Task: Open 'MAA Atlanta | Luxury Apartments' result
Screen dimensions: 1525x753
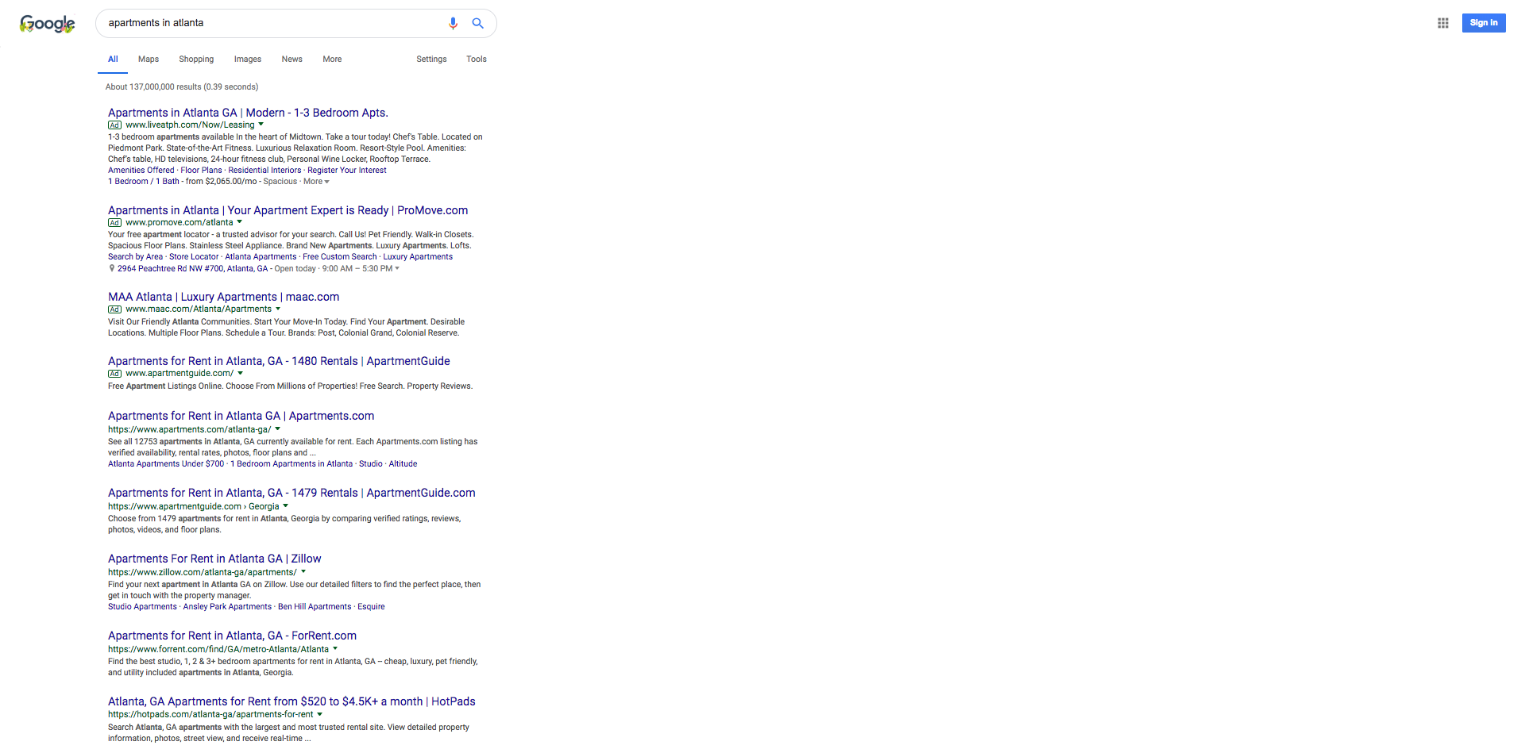Action: (223, 297)
